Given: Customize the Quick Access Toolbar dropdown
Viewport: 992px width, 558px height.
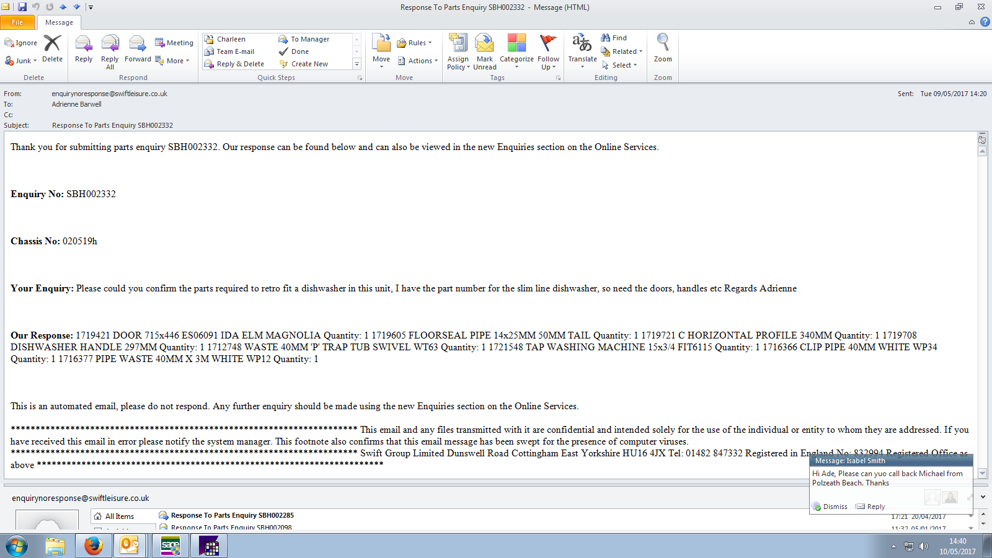Looking at the screenshot, I should pos(91,7).
